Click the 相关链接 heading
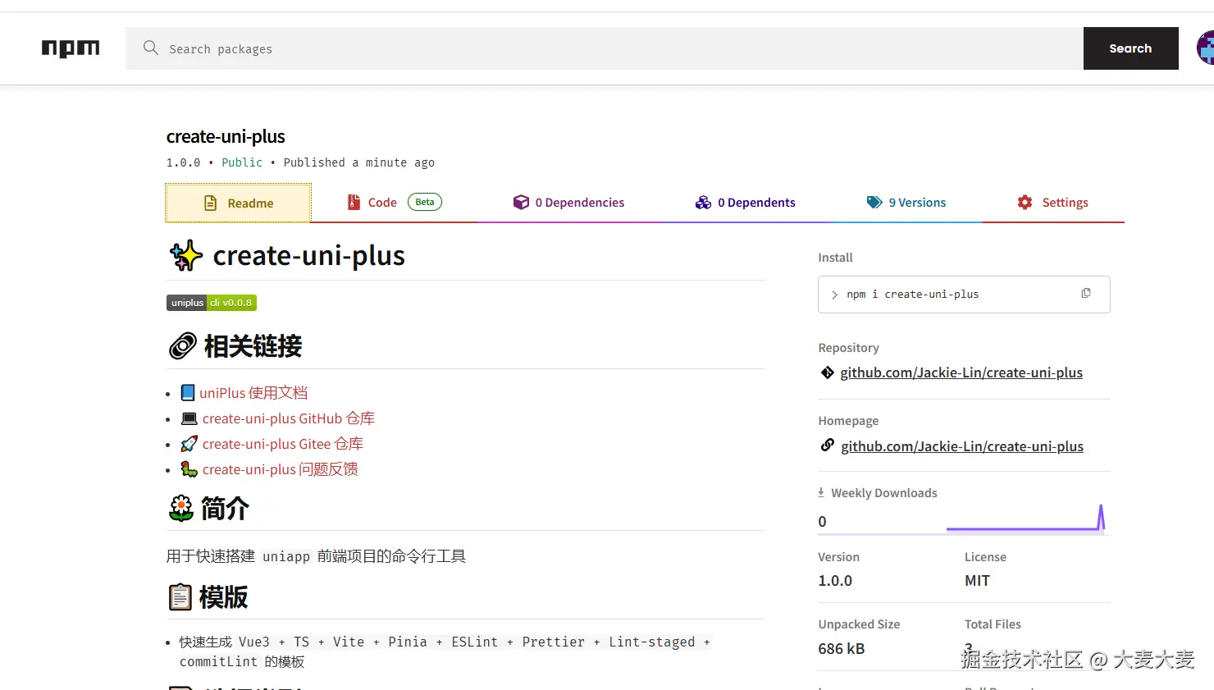 coord(253,346)
